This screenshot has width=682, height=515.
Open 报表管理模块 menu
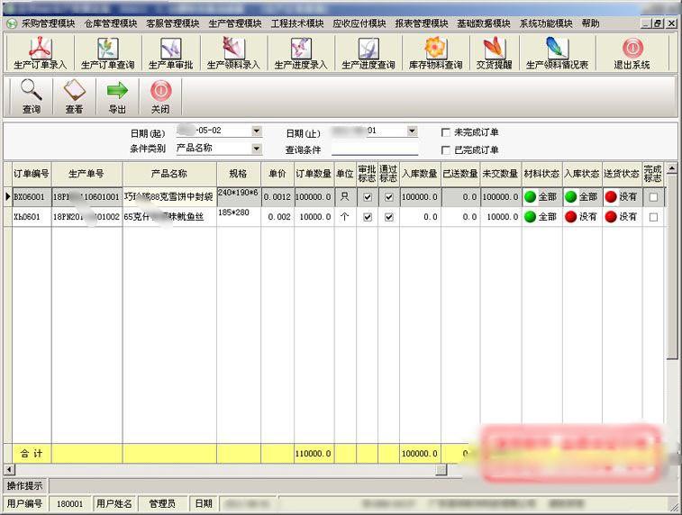point(422,23)
